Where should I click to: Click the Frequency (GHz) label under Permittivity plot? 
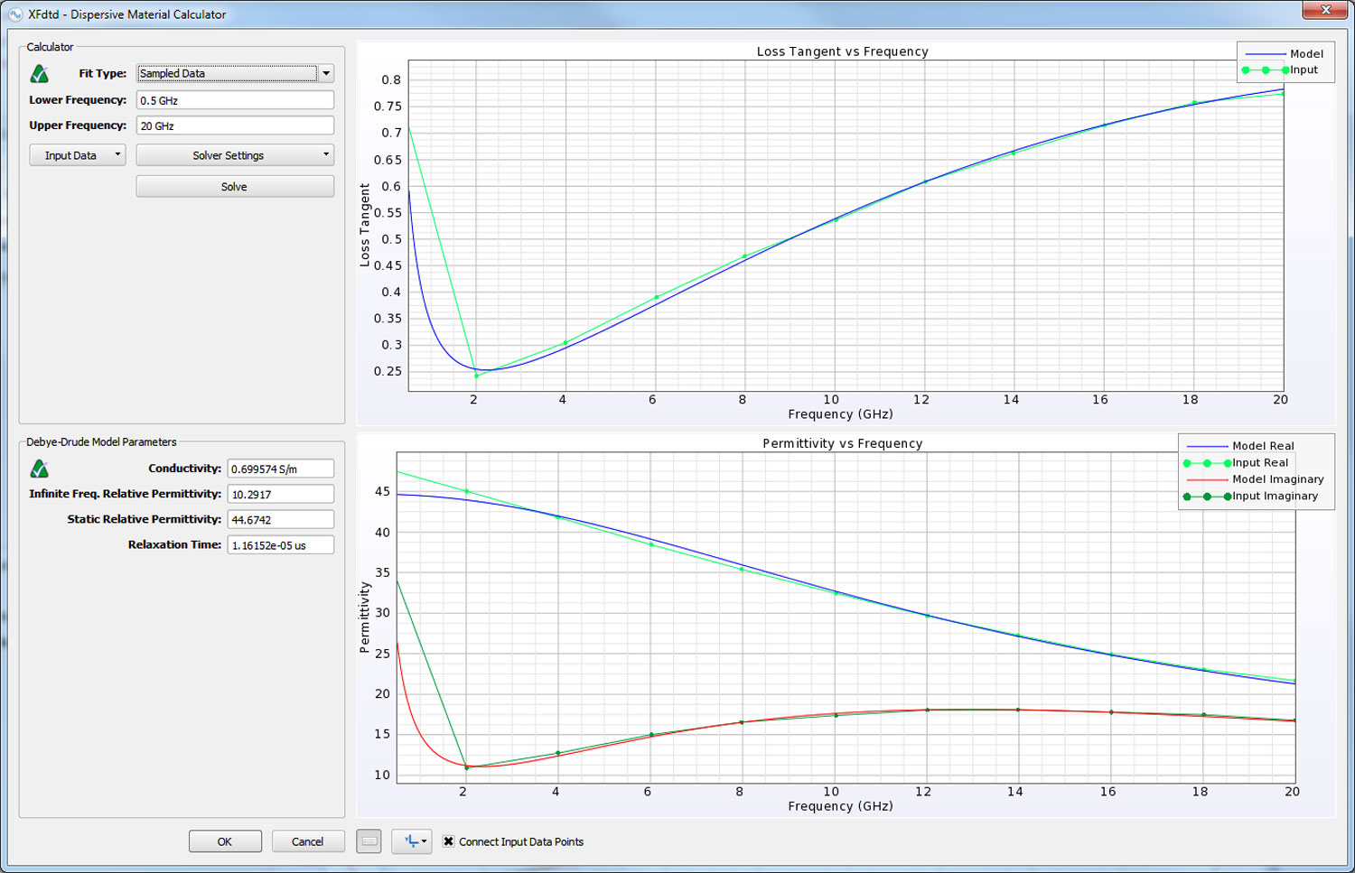pyautogui.click(x=841, y=806)
